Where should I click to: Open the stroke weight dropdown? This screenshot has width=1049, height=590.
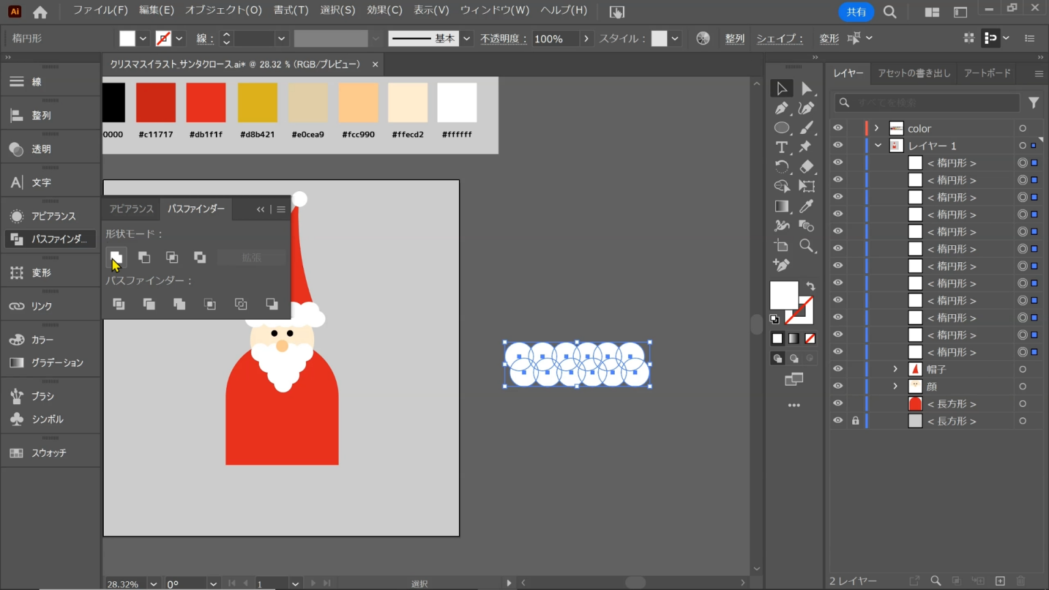[280, 38]
